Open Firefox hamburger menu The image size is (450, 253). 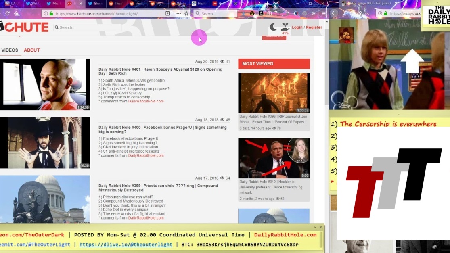324,13
